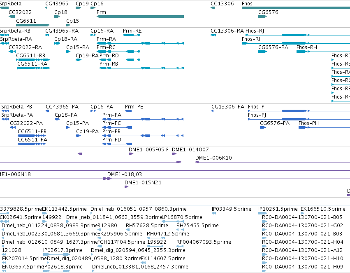Viewport: 350px width, 273px height.
Task: Select EST RH25455.5prime label
Action: 197,226
